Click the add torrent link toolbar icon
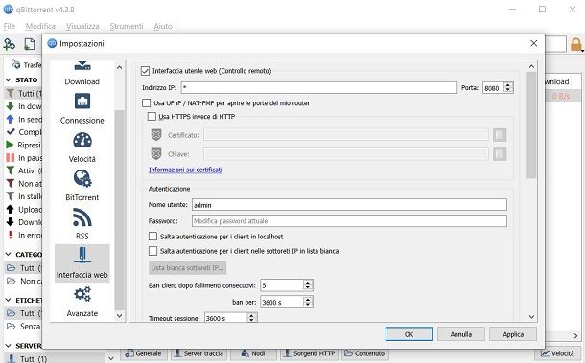 (9, 44)
